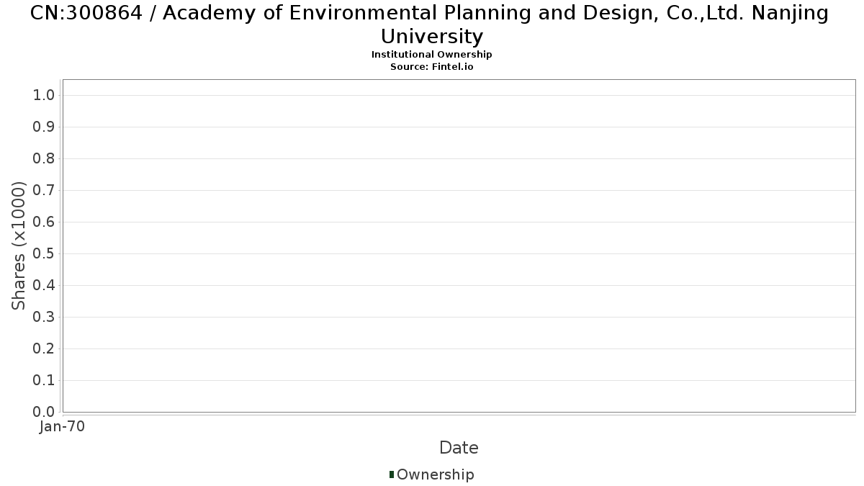
Task: Select the Date axis title
Action: point(459,448)
